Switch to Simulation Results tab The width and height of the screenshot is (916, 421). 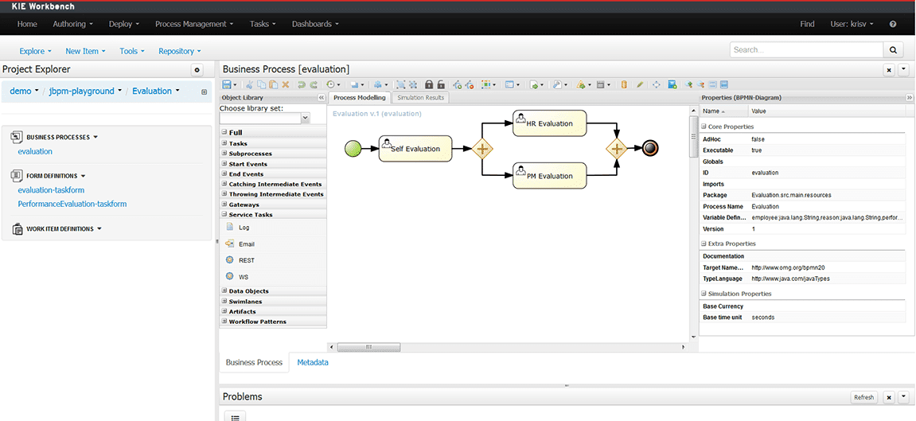click(421, 98)
